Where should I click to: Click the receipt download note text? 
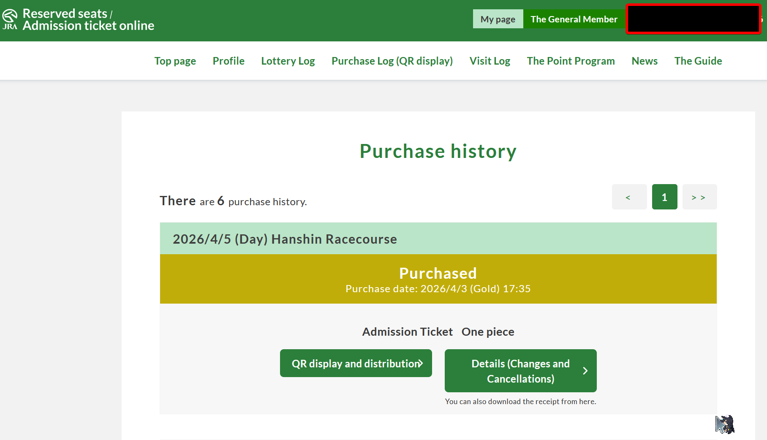click(521, 402)
